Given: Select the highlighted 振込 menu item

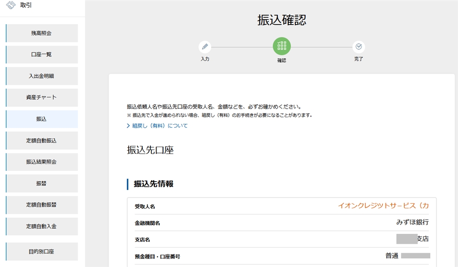Looking at the screenshot, I should [x=42, y=119].
